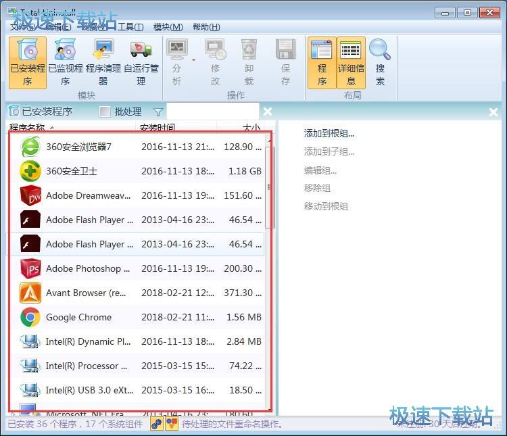Select first Adobe Flash Player icon

coord(30,220)
